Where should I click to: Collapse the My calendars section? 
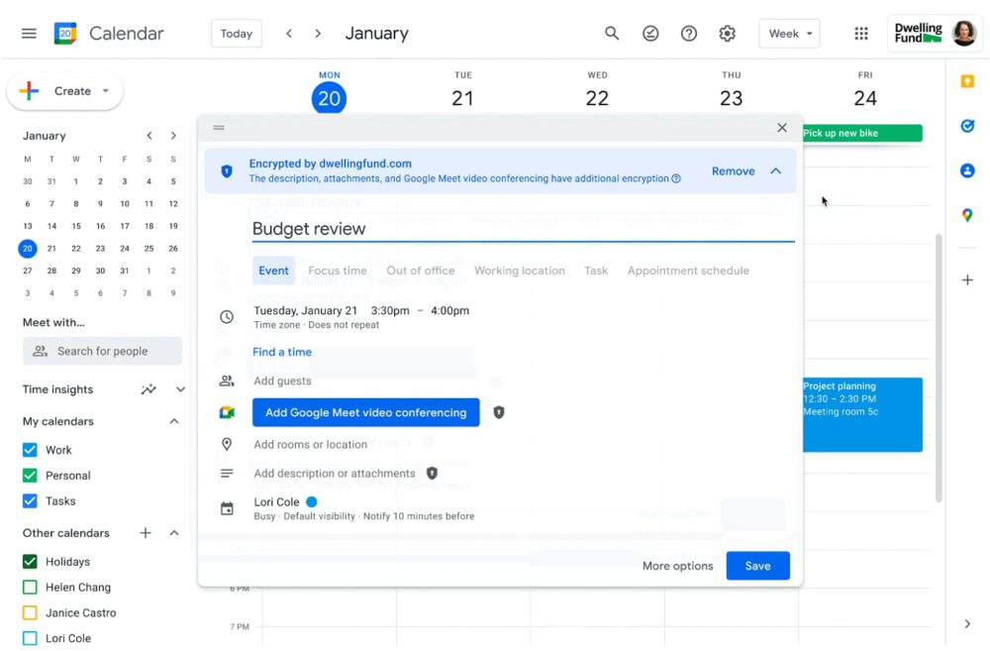coord(174,422)
